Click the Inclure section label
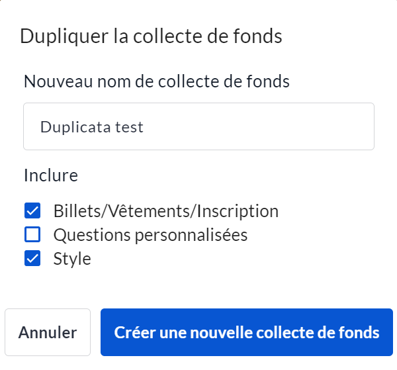 51,175
